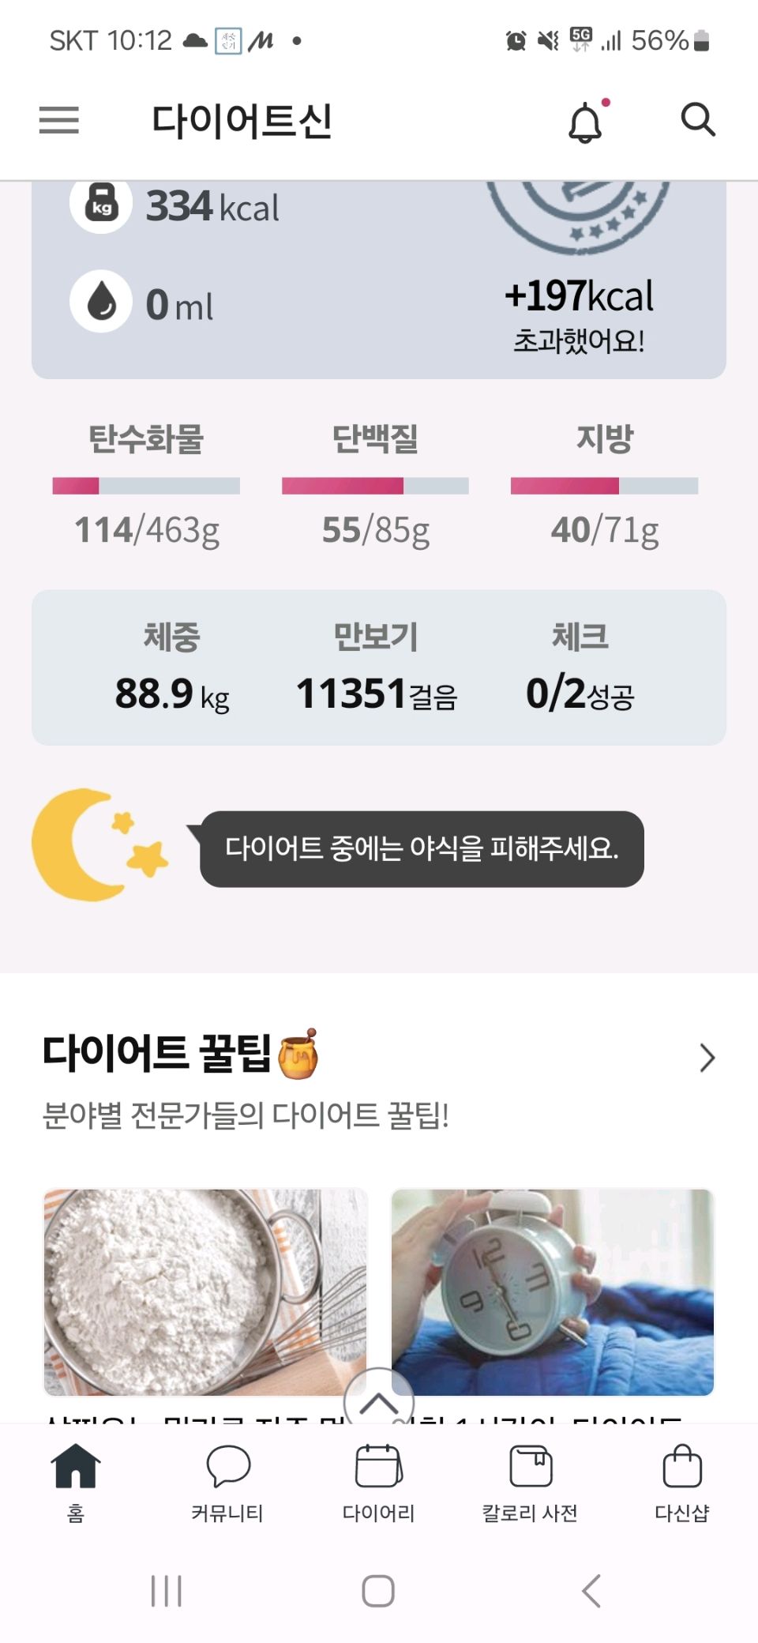Open the flour article thumbnail
Viewport: 758px width, 1643px height.
coord(205,1292)
